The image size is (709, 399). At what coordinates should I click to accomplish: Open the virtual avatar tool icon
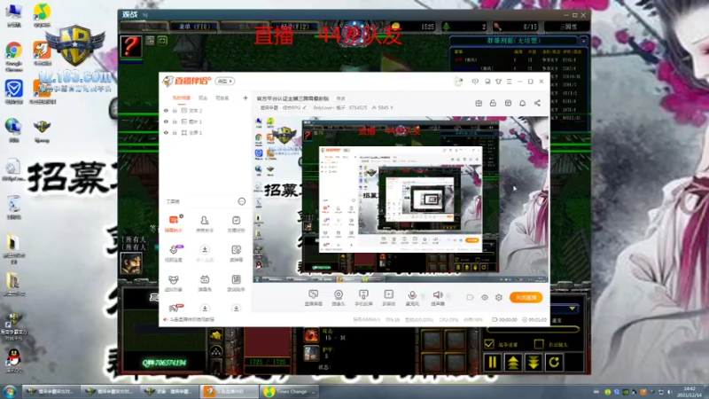(174, 283)
